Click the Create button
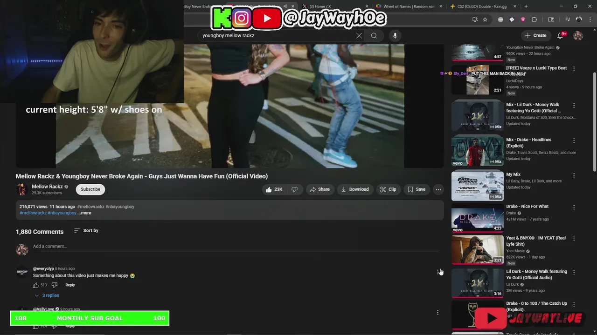This screenshot has height=335, width=597. 535,35
